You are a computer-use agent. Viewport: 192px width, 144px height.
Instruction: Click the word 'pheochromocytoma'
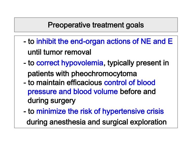pos(104,74)
